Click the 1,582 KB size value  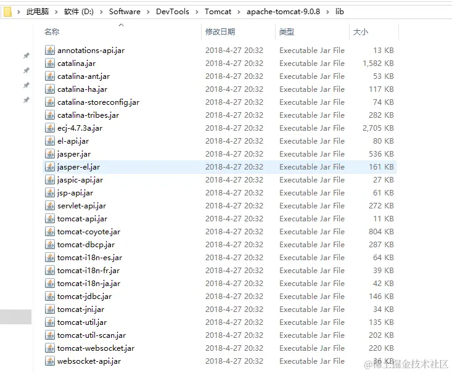pos(378,63)
